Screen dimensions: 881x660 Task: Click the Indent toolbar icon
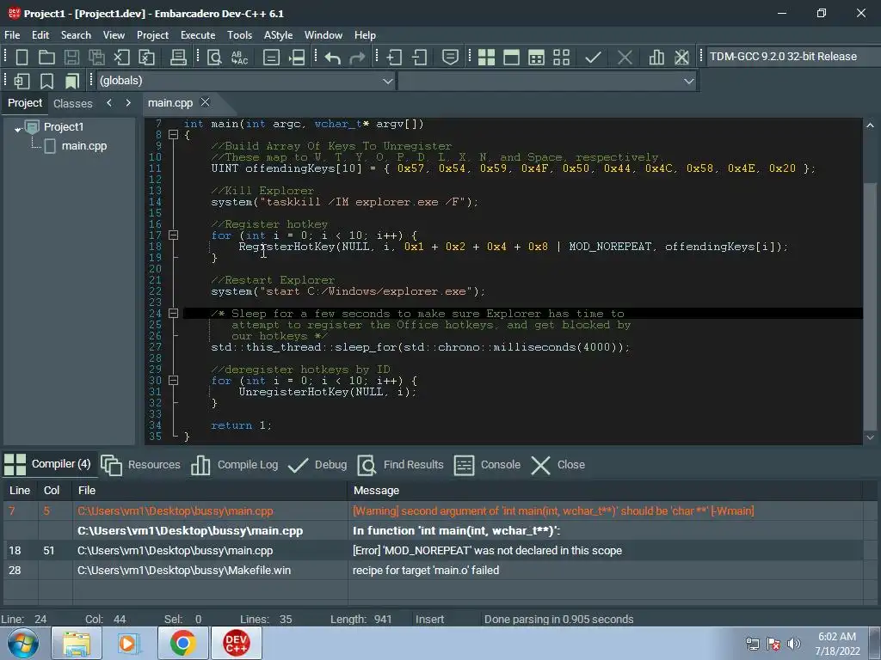coord(394,58)
